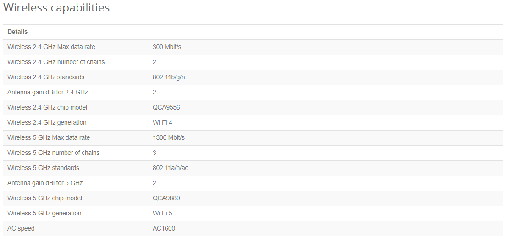The image size is (508, 242).
Task: Click Wireless 5 GHz generation label
Action: point(44,213)
